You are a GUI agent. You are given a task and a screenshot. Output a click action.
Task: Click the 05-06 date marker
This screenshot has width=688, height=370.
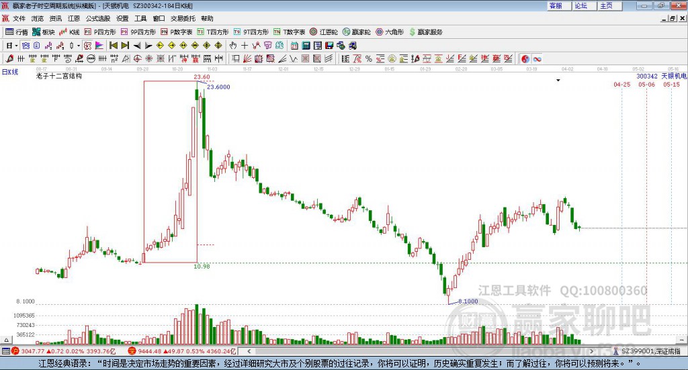647,85
